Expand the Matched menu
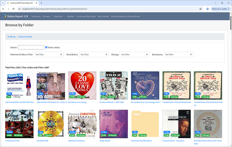Screen dimensions: 232x147 (x=59, y=16)
